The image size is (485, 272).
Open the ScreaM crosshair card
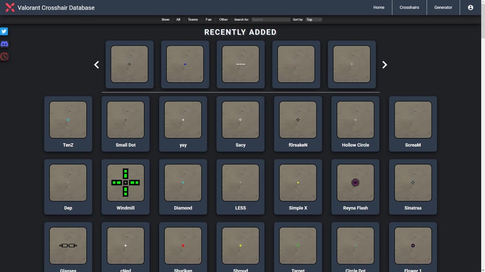pyautogui.click(x=413, y=124)
